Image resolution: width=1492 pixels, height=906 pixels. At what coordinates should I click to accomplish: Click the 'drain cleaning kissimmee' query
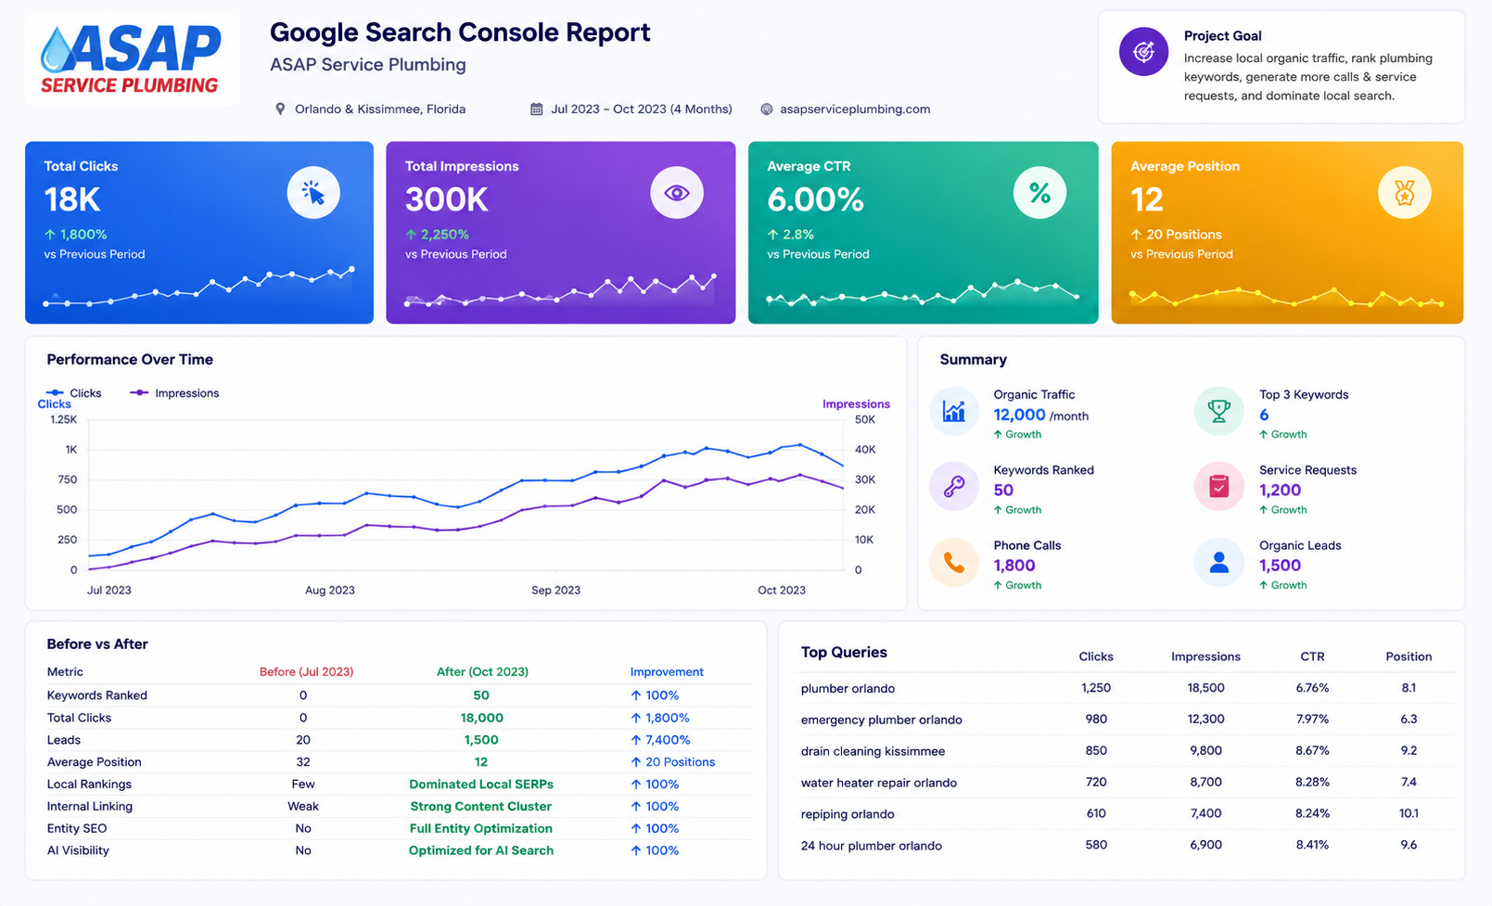click(873, 751)
